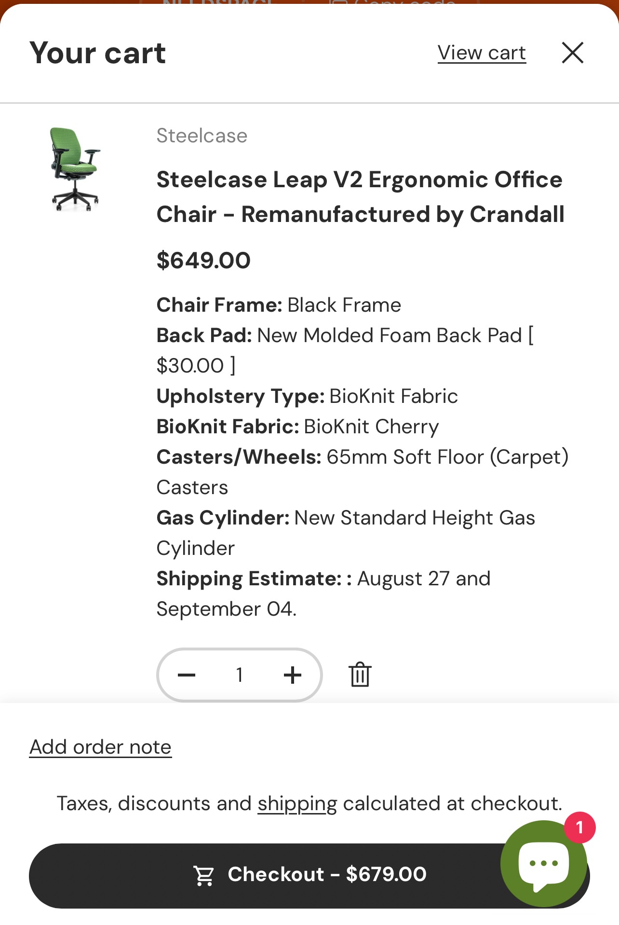Viewport: 619px width, 925px height.
Task: Open the View cart link
Action: point(482,53)
